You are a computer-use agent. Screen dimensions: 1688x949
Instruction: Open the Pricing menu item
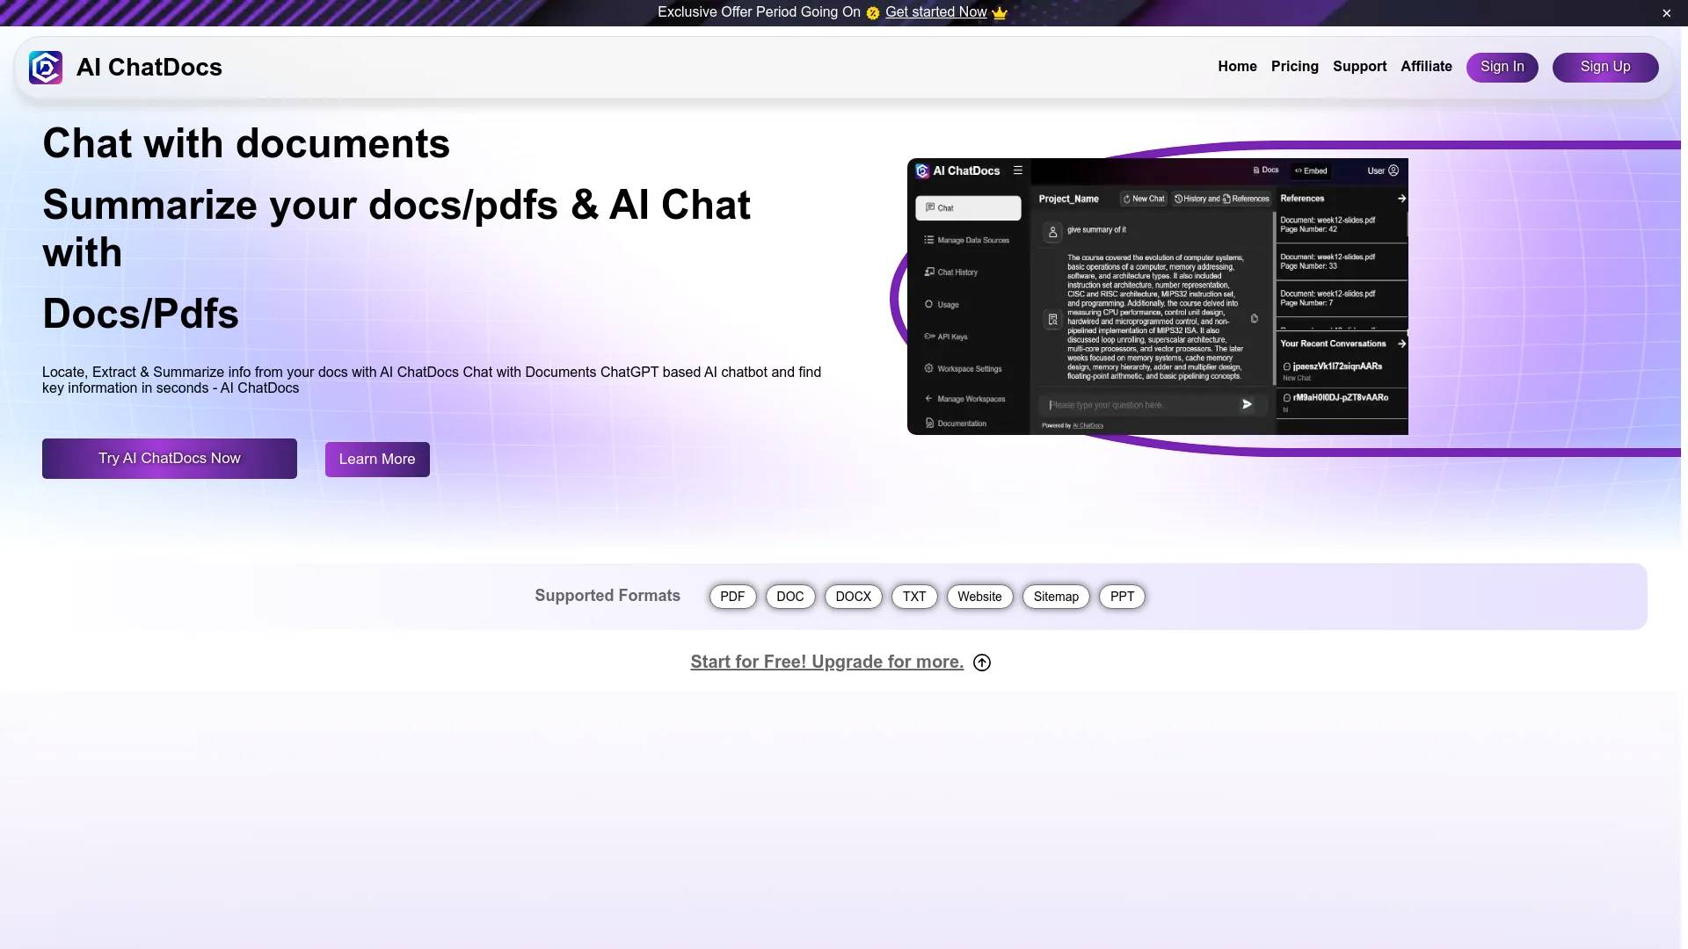[x=1295, y=66]
